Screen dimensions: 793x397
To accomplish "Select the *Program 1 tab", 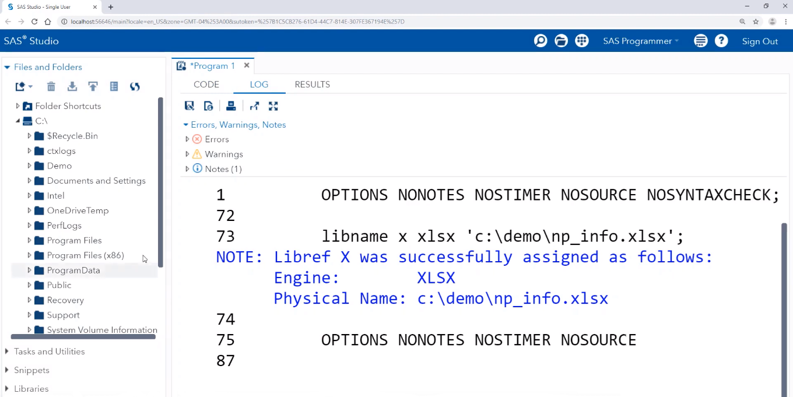I will [x=212, y=66].
